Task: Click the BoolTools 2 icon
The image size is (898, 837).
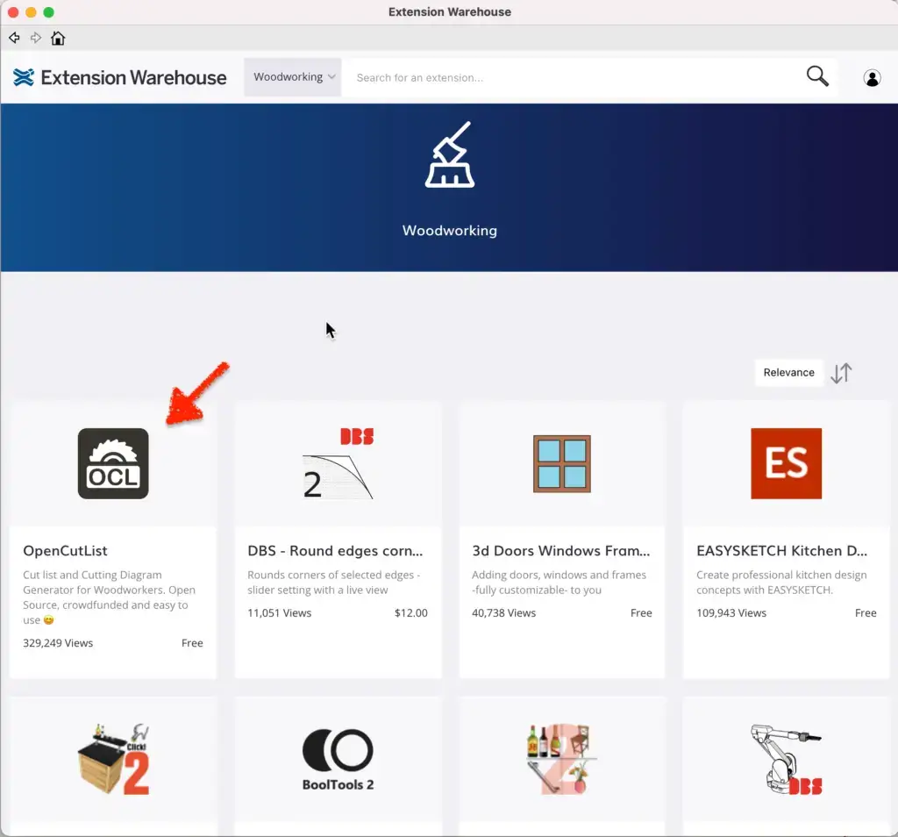Action: tap(338, 760)
